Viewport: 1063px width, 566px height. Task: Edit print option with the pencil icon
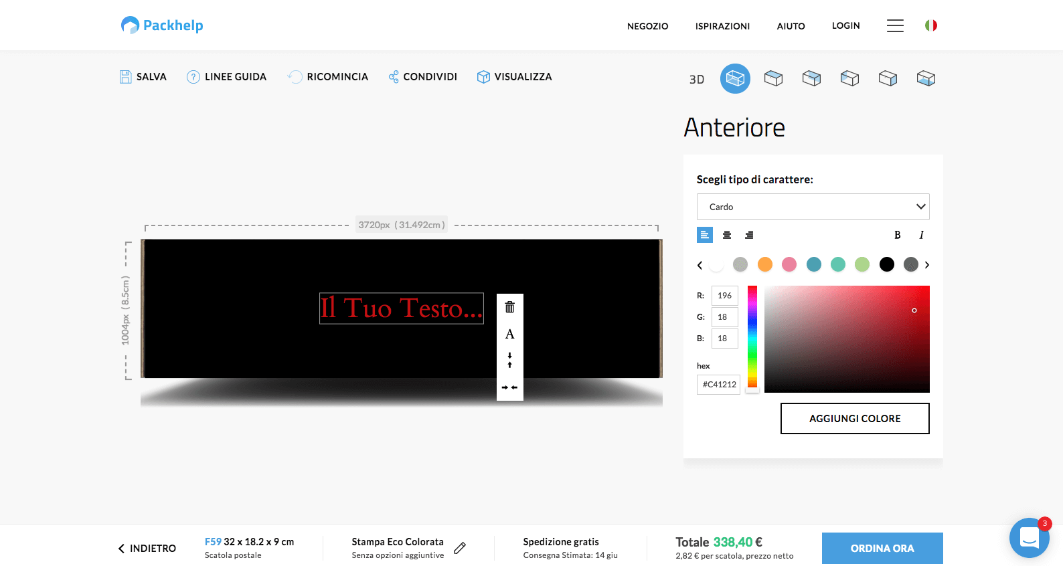click(460, 548)
